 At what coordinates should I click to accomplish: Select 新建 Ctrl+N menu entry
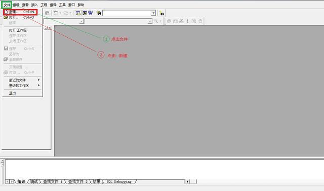(20, 12)
